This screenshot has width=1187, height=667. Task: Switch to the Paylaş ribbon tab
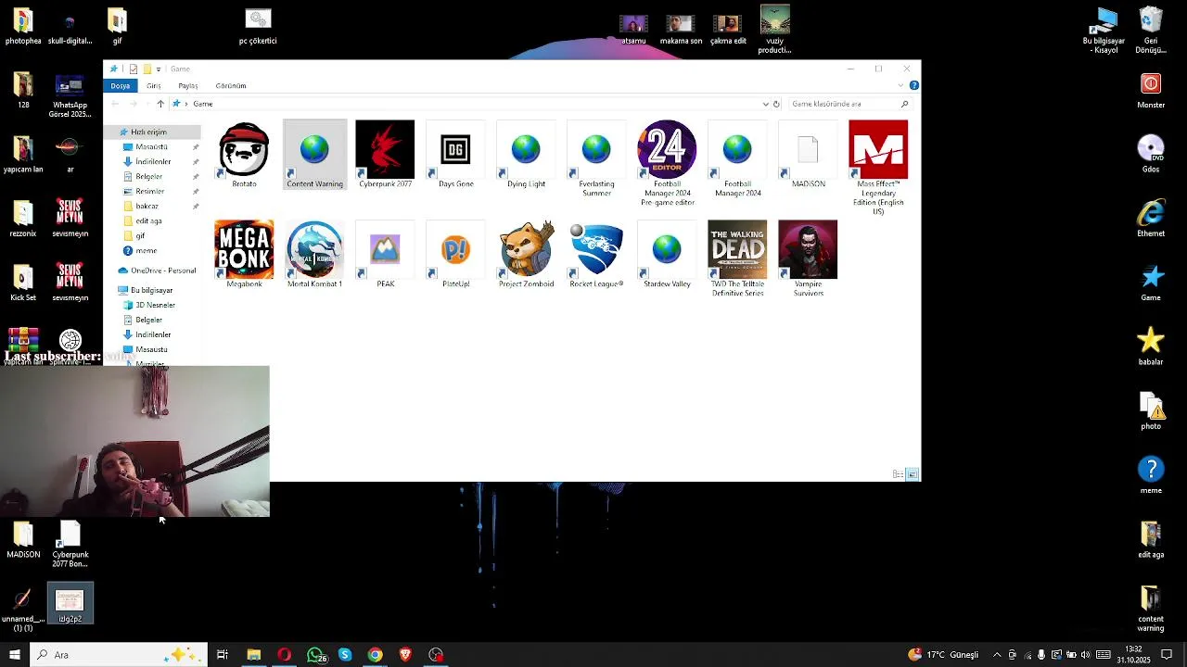188,85
